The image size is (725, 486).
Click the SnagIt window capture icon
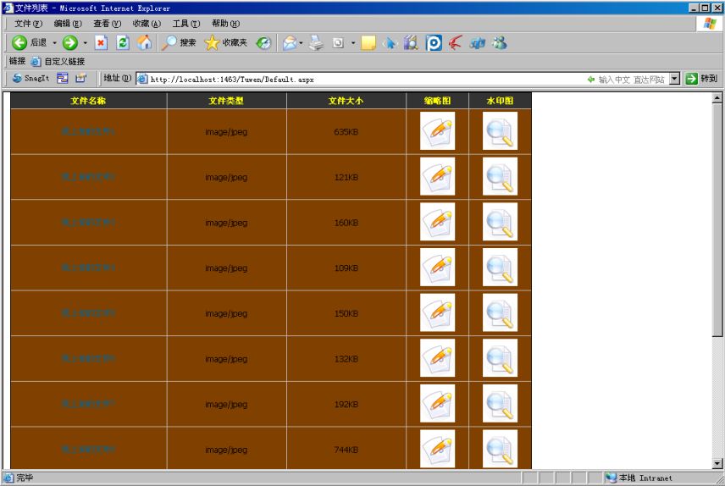63,78
